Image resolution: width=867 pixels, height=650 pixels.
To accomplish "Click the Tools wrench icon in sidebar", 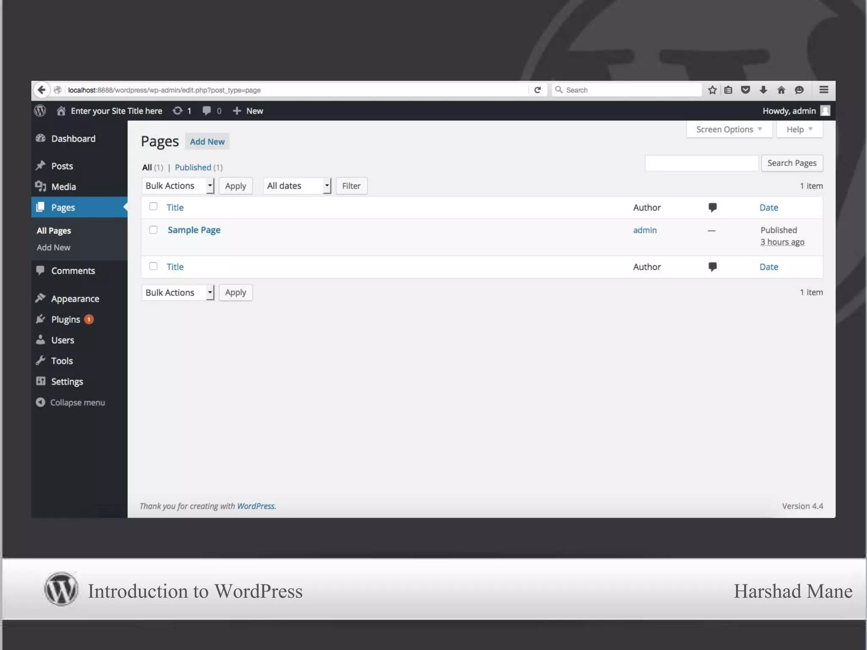I will 41,361.
